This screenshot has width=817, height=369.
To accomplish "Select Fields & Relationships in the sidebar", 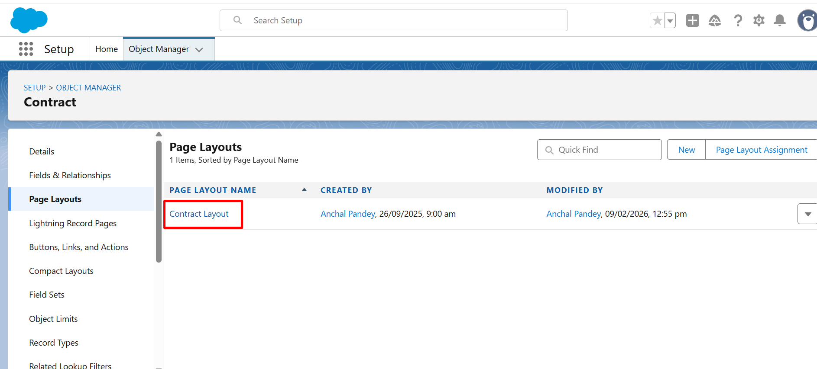I will click(x=70, y=175).
